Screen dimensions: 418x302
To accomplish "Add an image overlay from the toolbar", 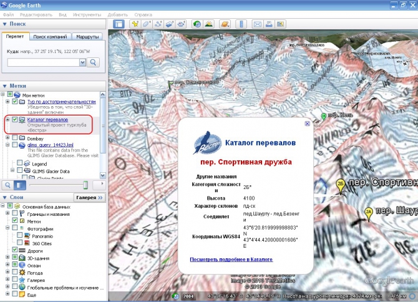I will tap(170, 24).
